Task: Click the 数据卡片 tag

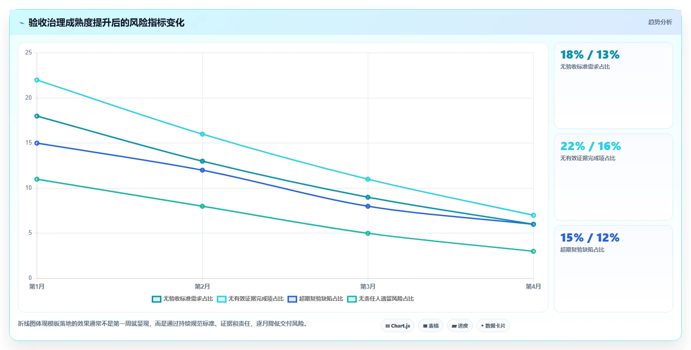Action: [493, 326]
